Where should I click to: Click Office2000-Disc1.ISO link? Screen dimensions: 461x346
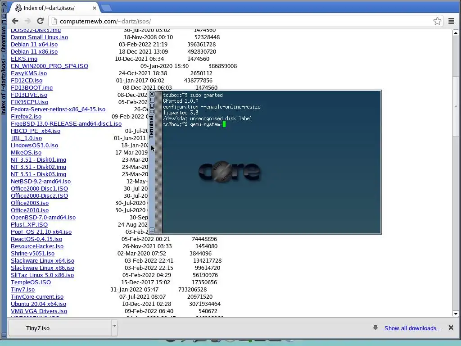pyautogui.click(x=40, y=189)
